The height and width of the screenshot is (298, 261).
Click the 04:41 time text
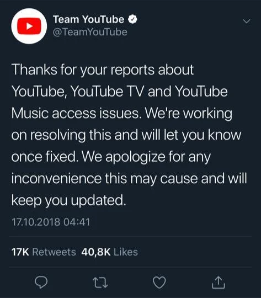click(77, 222)
